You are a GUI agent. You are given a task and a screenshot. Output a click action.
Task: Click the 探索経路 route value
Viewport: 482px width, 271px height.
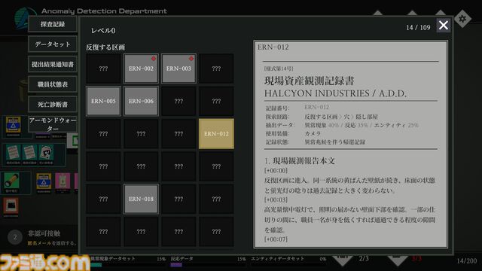click(341, 117)
